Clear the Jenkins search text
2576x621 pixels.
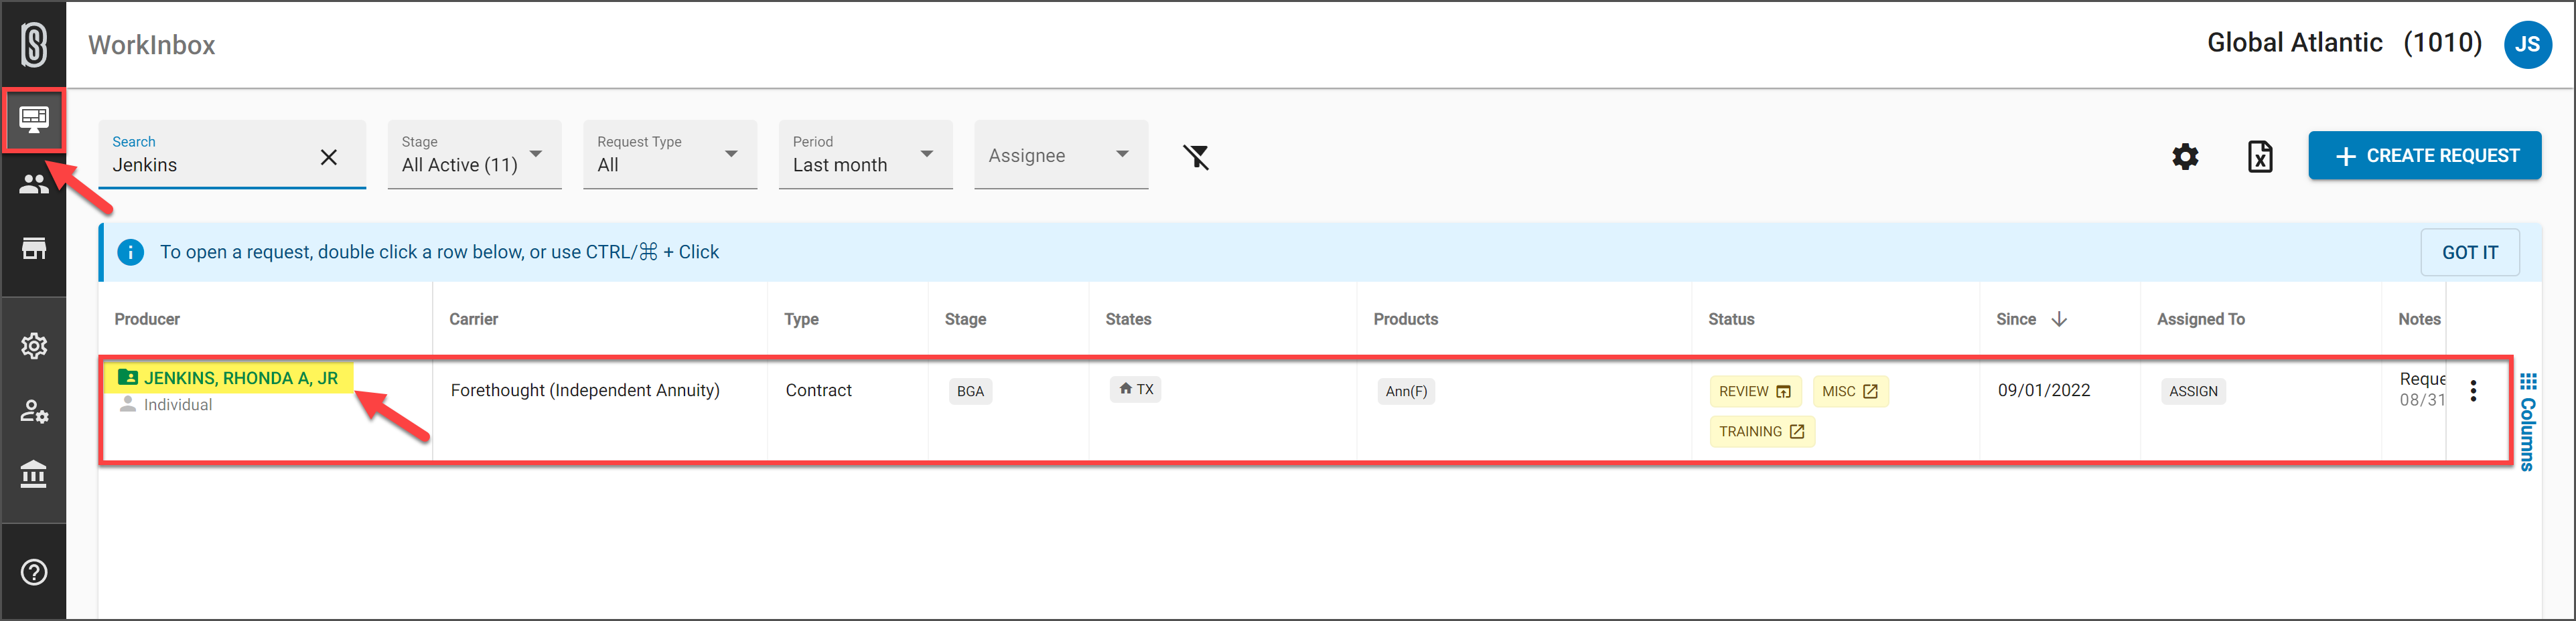tap(328, 157)
